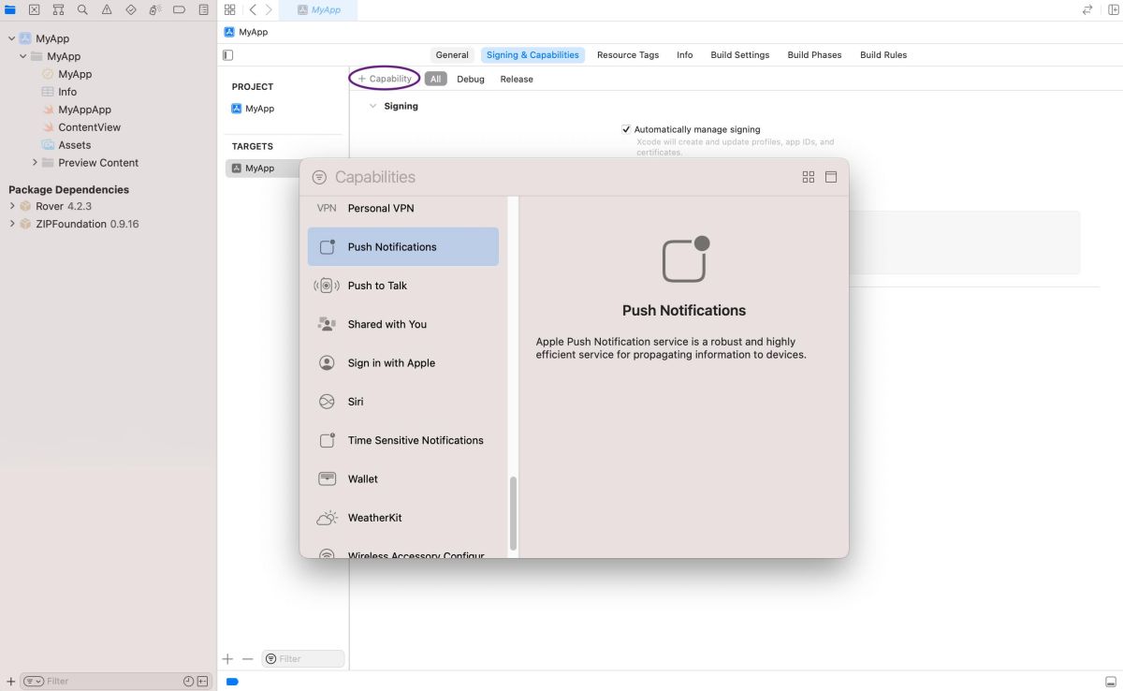Open the Issue navigator warning icon

(107, 9)
